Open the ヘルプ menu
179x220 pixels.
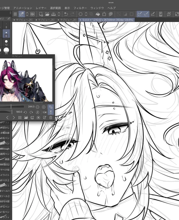click(x=111, y=8)
